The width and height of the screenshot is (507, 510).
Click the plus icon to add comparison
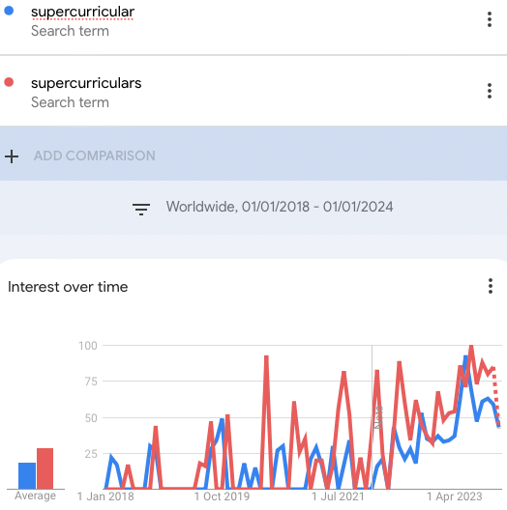tap(12, 156)
